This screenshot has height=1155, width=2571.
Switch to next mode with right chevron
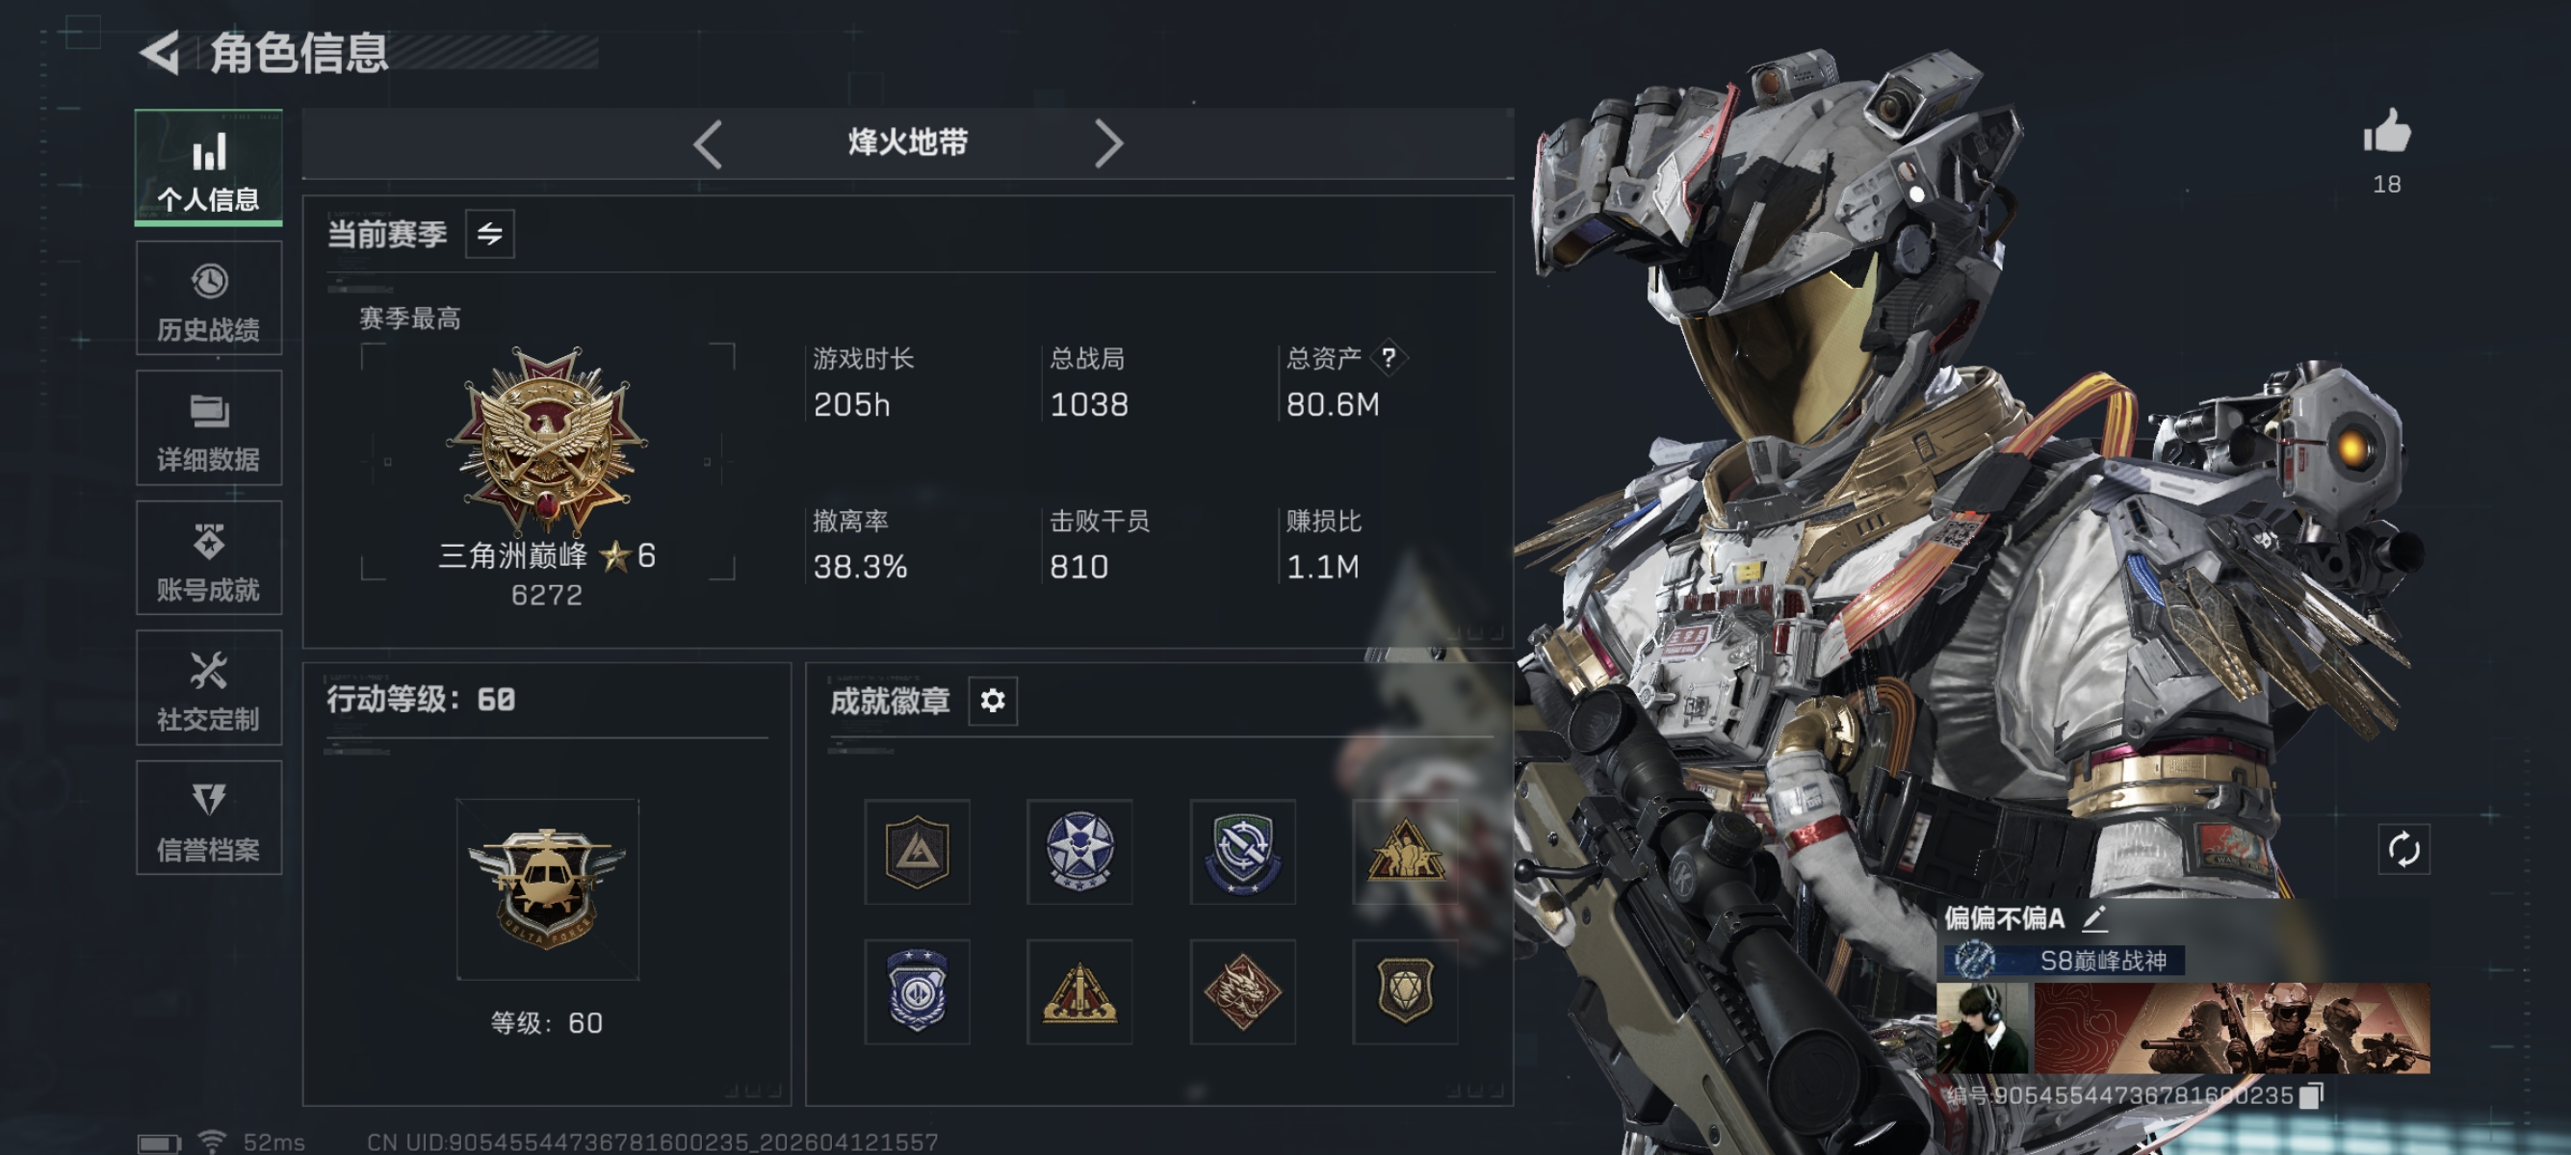1108,144
